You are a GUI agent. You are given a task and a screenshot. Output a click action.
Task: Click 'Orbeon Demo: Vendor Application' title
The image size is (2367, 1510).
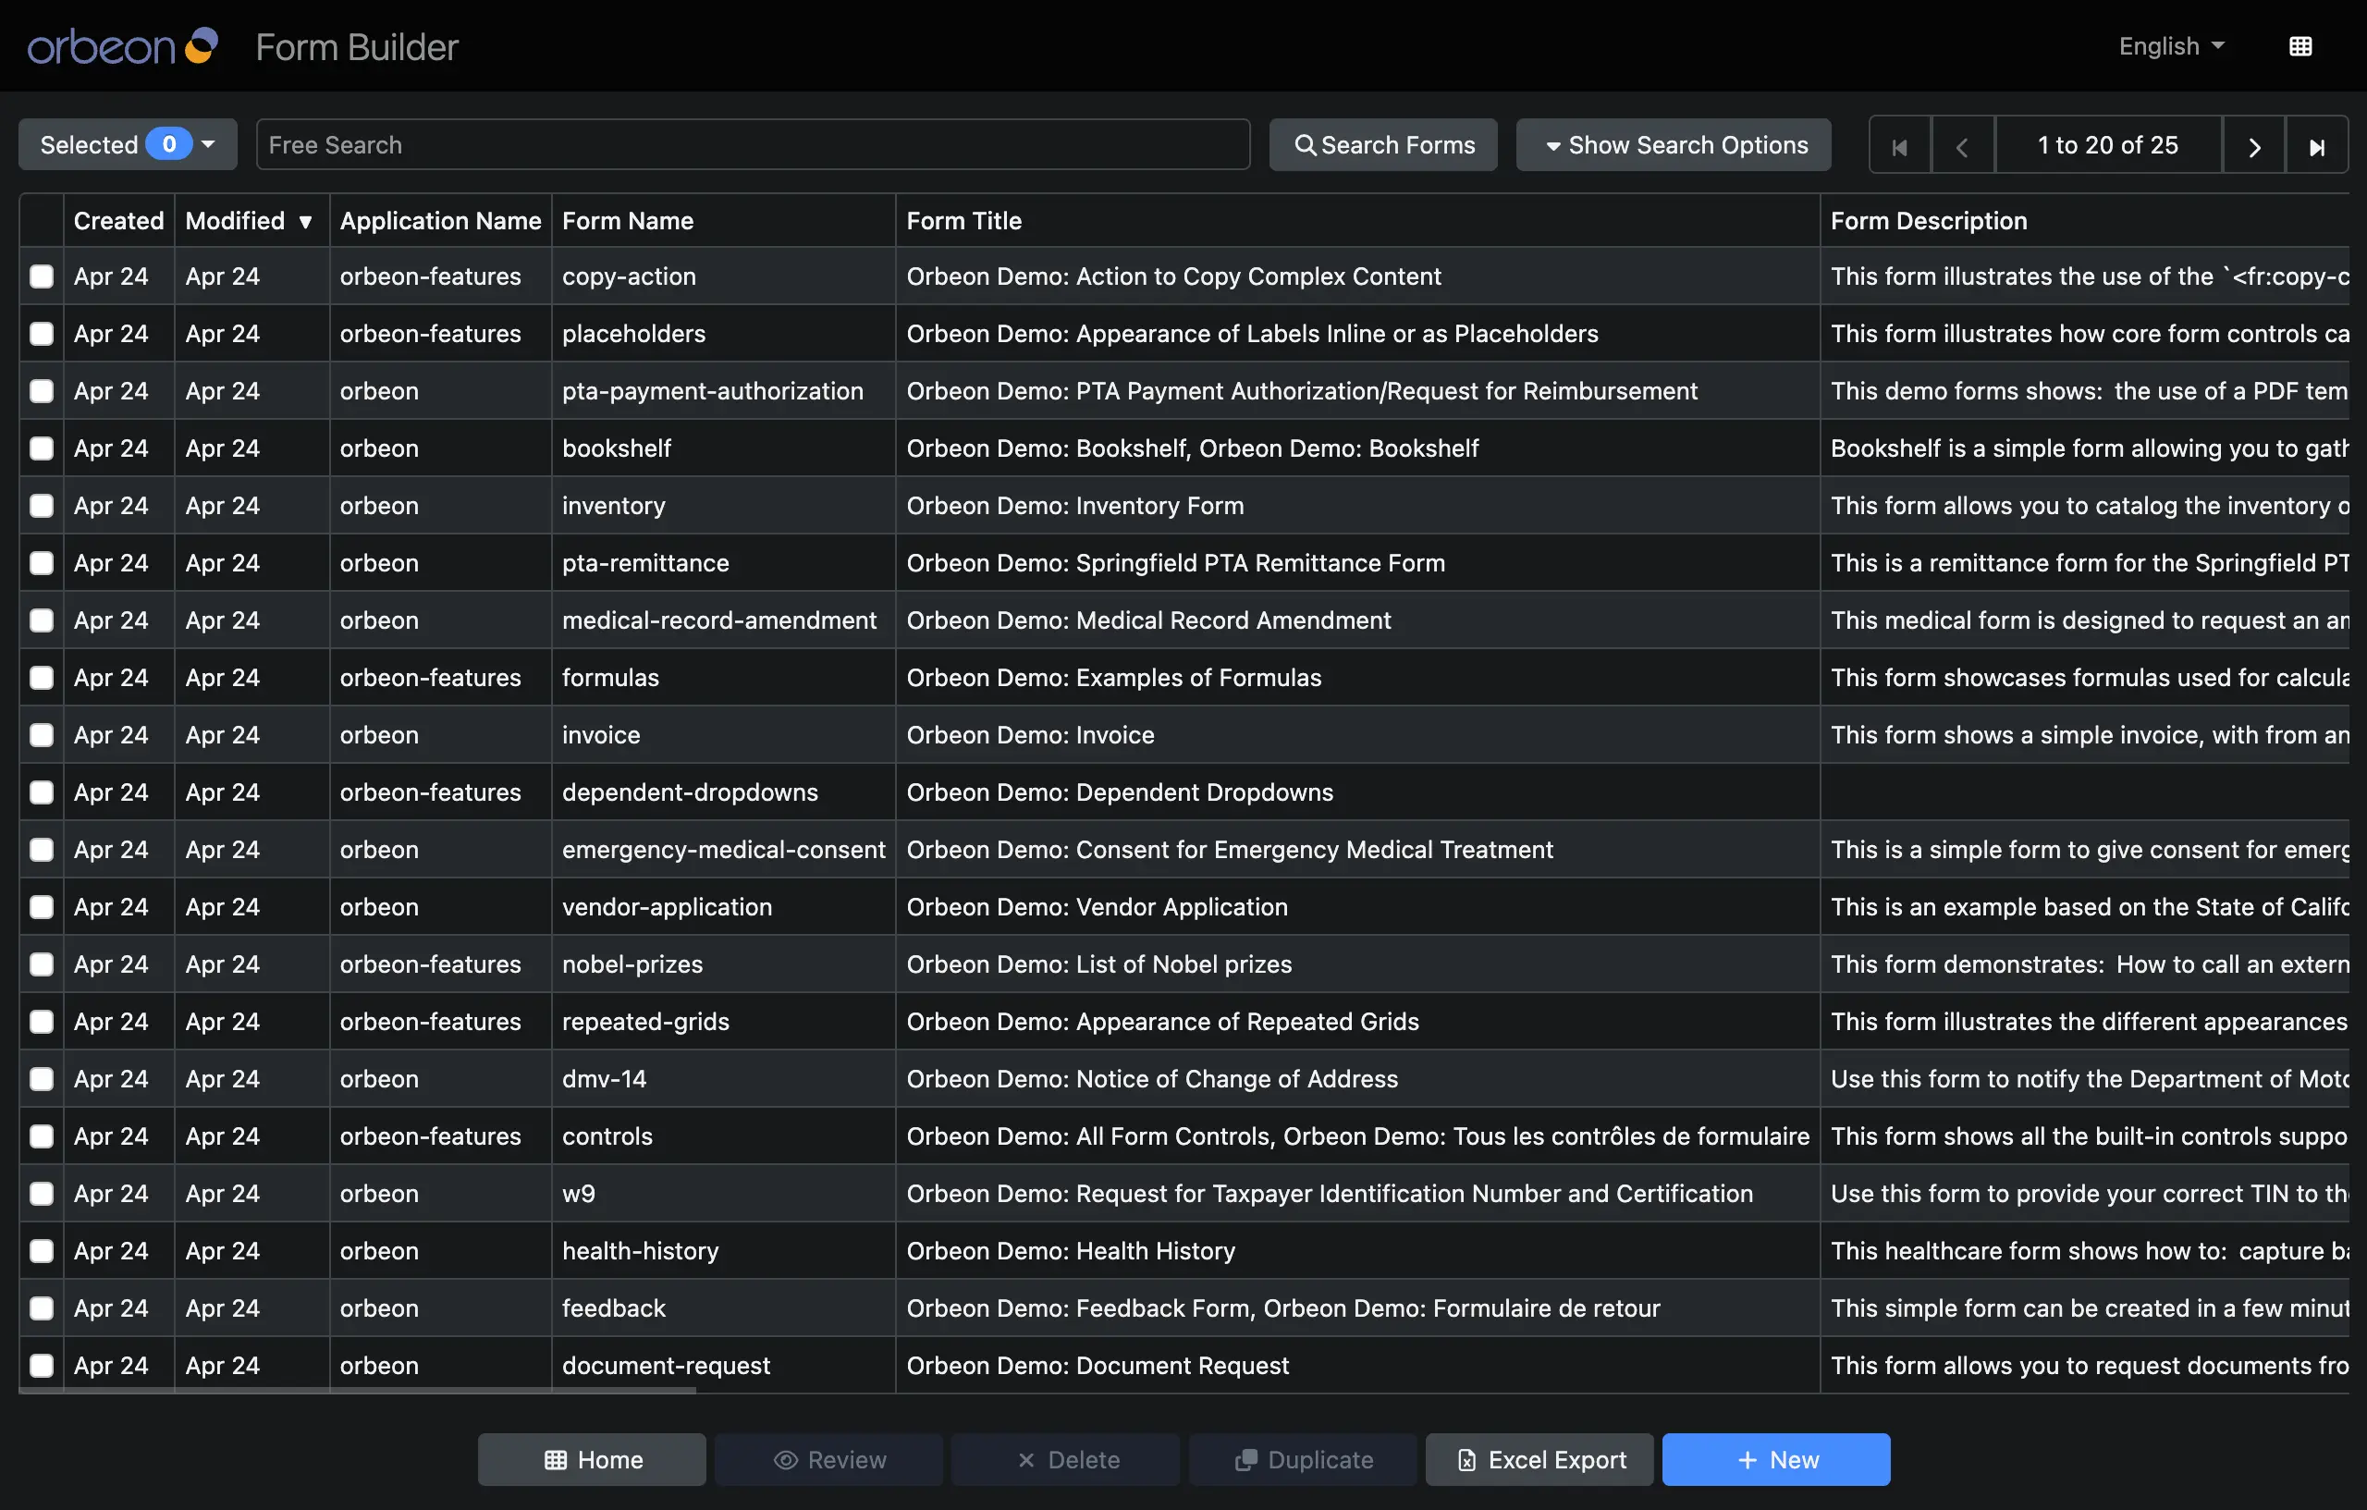[1097, 906]
